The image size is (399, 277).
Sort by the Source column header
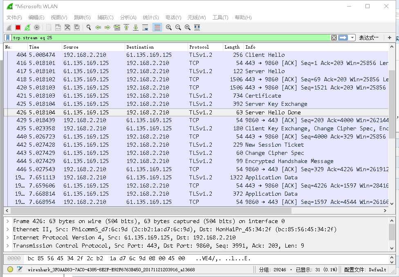93,47
